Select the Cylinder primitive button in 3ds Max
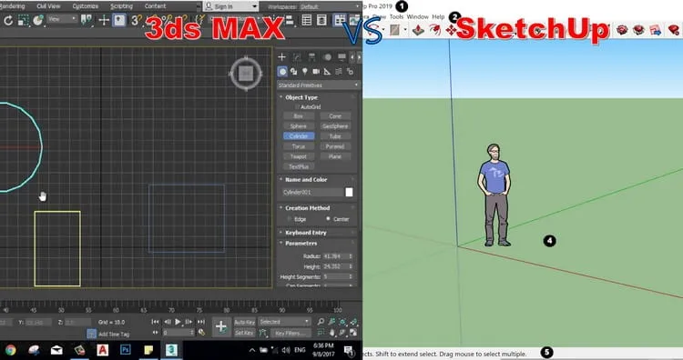 (299, 136)
